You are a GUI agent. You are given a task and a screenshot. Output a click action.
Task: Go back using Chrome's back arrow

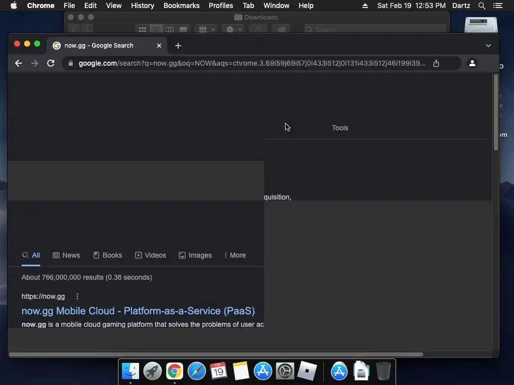pyautogui.click(x=19, y=63)
